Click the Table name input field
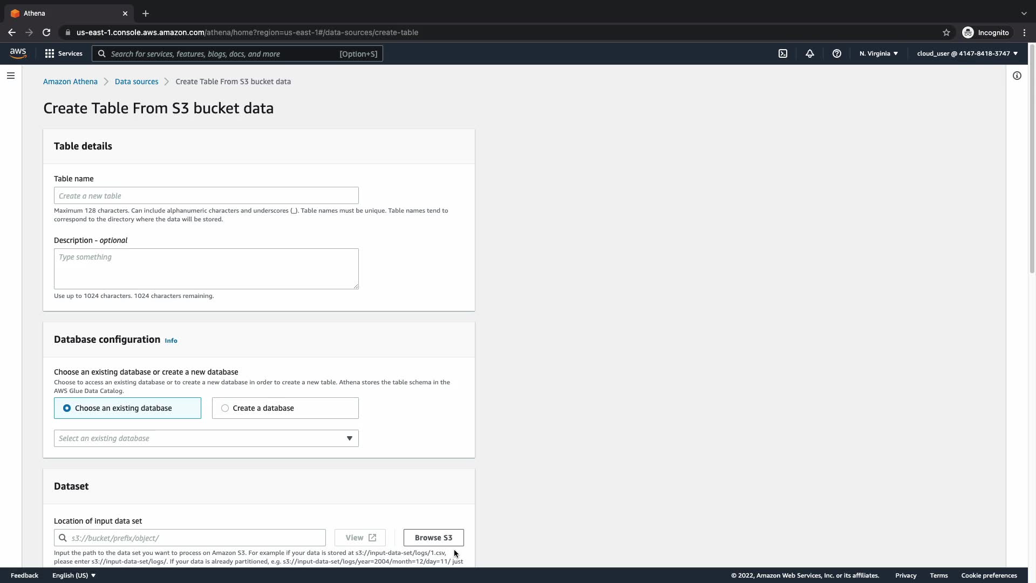This screenshot has width=1036, height=583. coord(206,196)
